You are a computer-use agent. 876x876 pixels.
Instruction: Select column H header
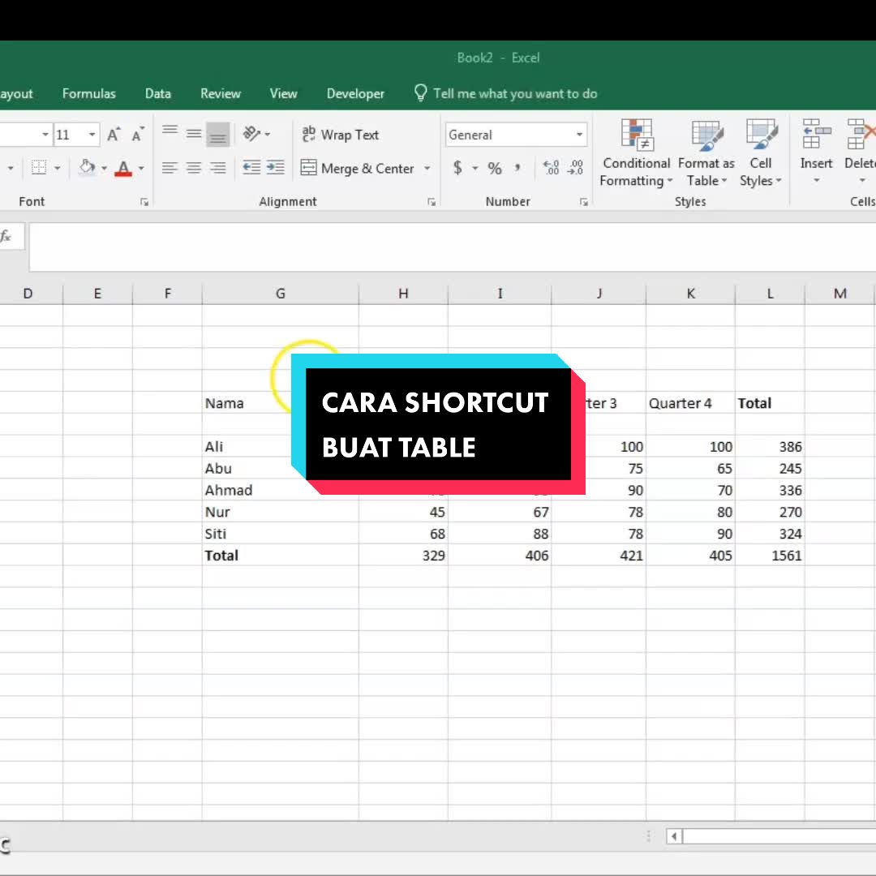tap(403, 294)
